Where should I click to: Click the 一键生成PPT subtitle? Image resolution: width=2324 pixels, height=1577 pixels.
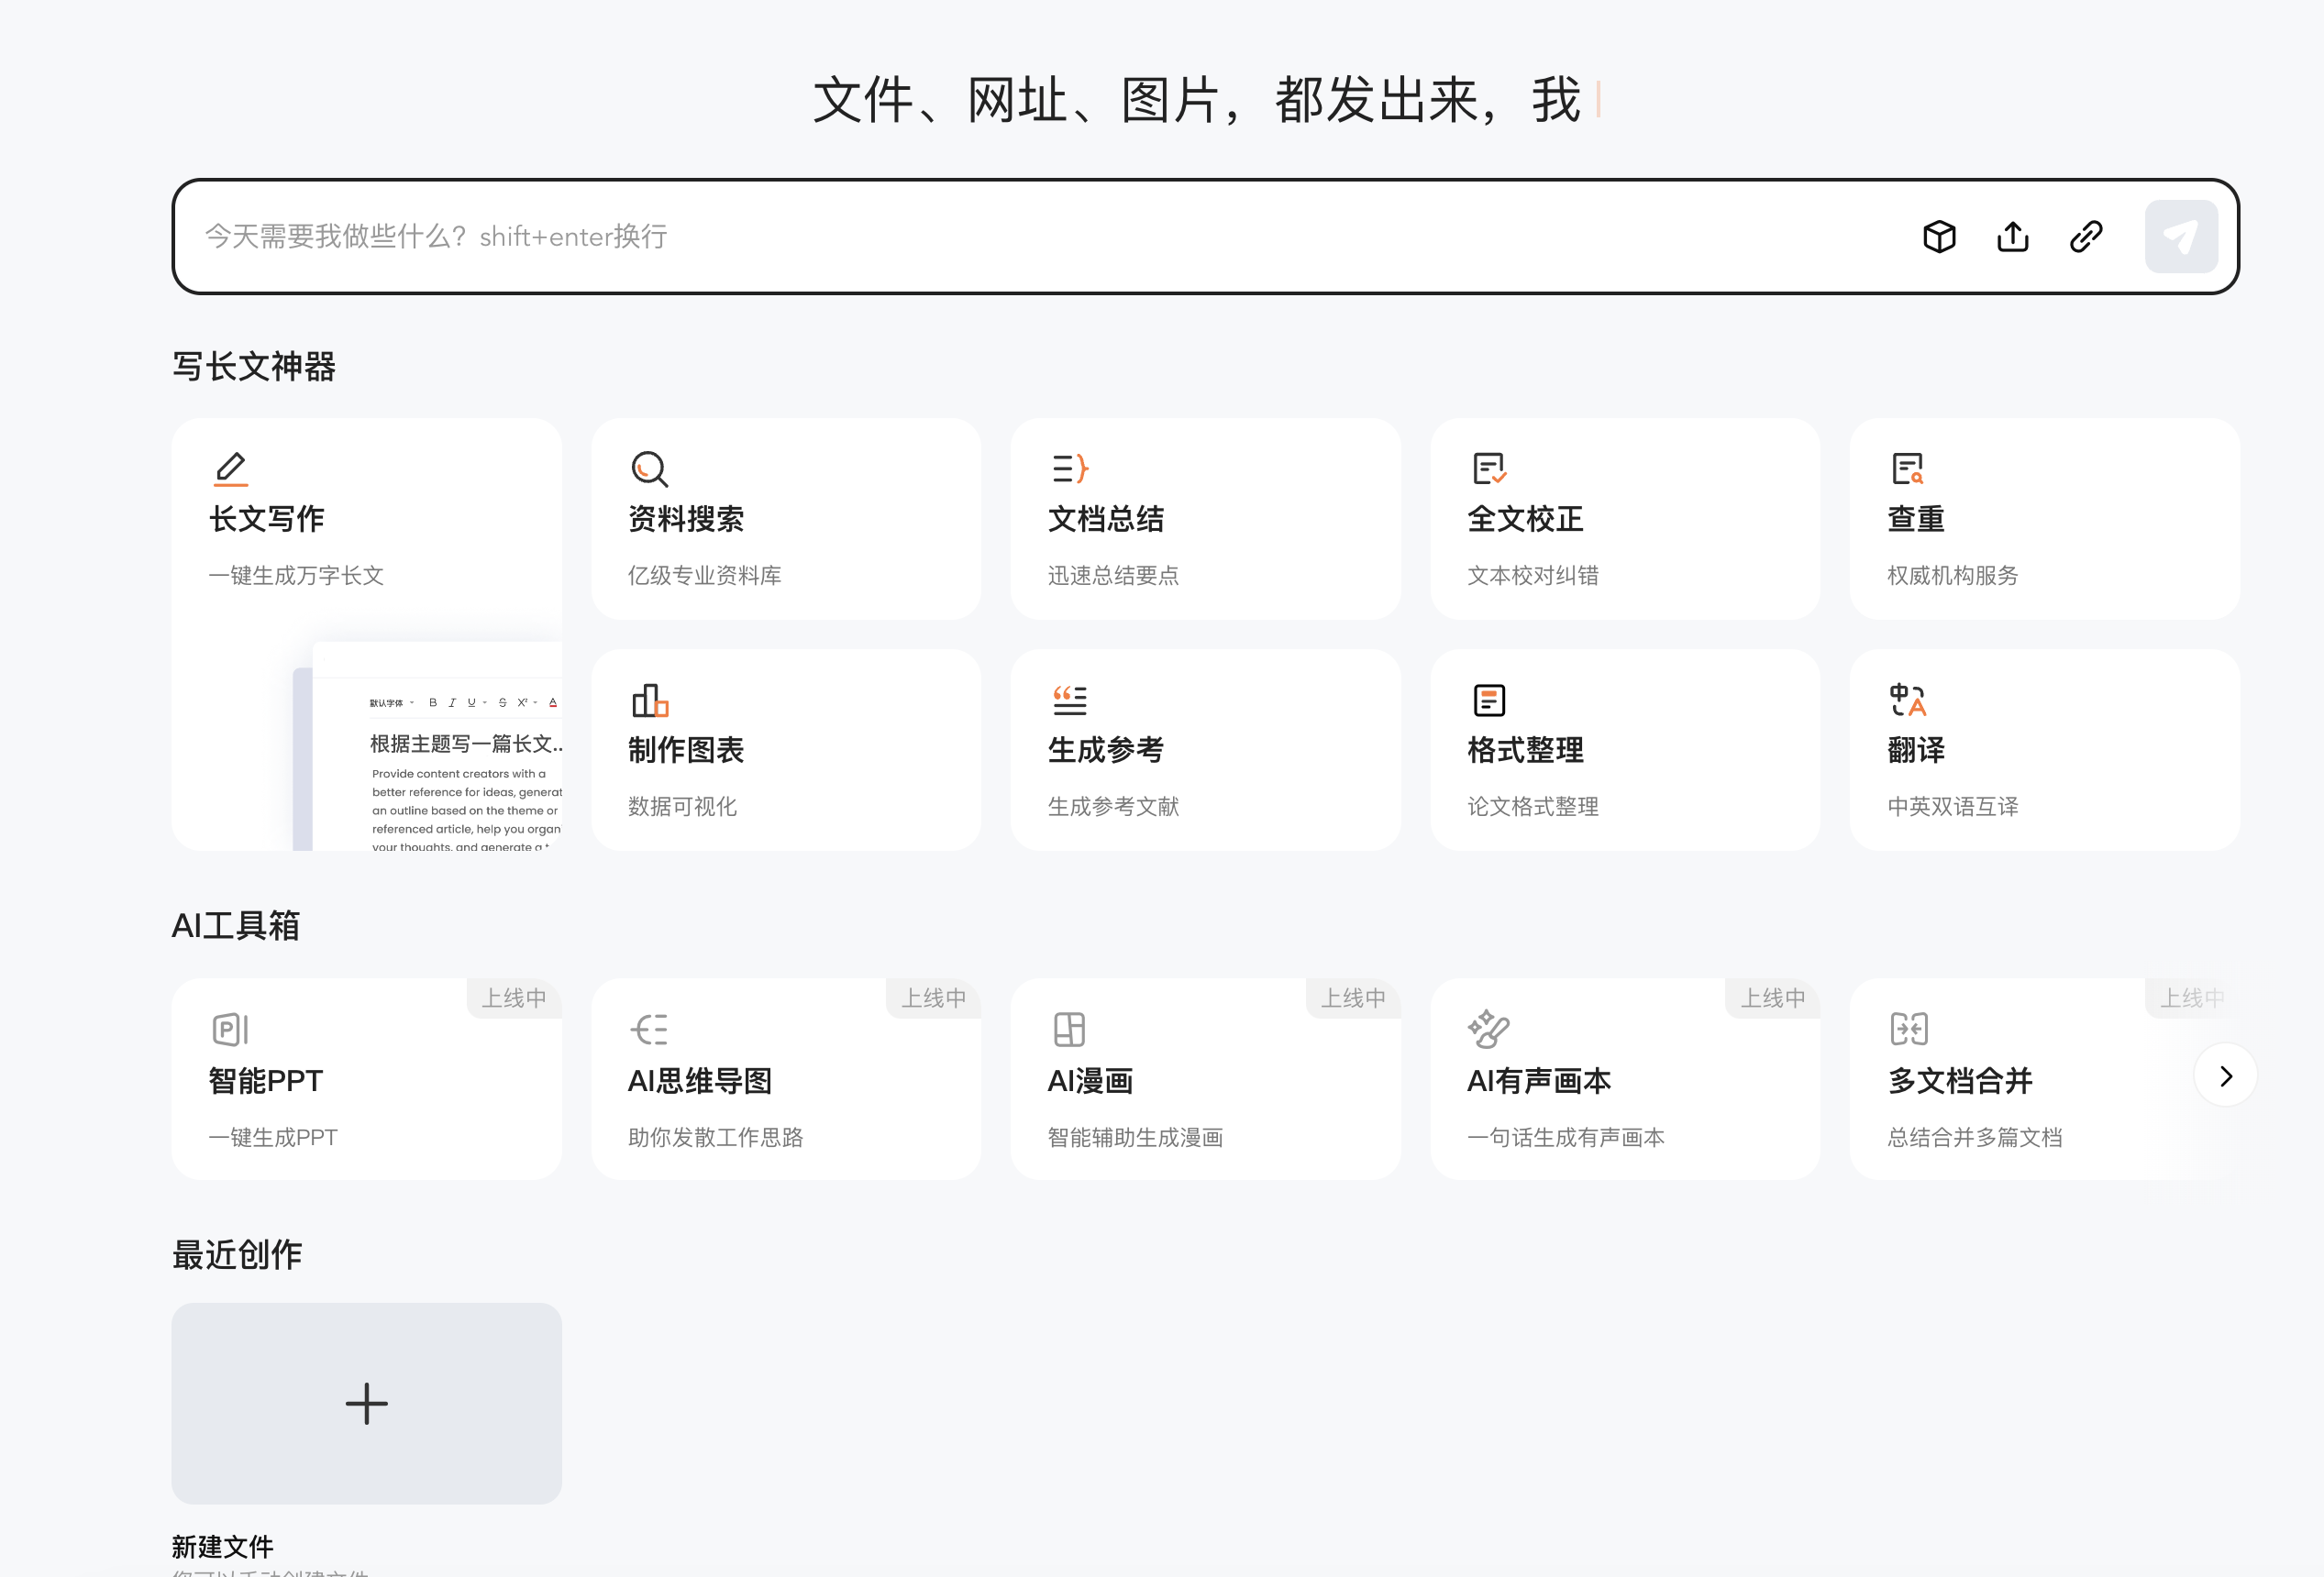pos(273,1137)
